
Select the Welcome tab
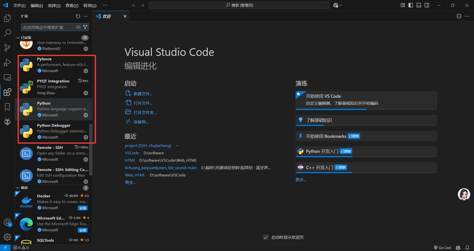pyautogui.click(x=107, y=17)
